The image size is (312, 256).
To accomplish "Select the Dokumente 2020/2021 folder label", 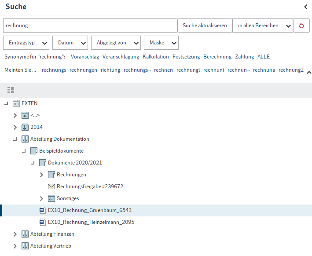I will click(x=75, y=163).
